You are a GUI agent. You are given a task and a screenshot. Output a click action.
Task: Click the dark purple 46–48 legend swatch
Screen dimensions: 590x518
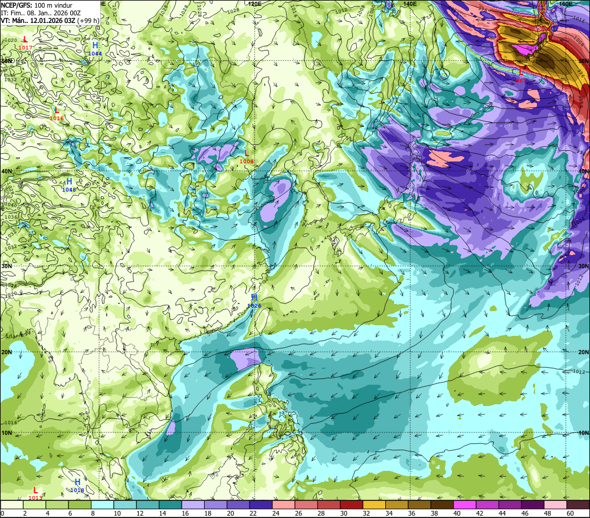coord(533,505)
